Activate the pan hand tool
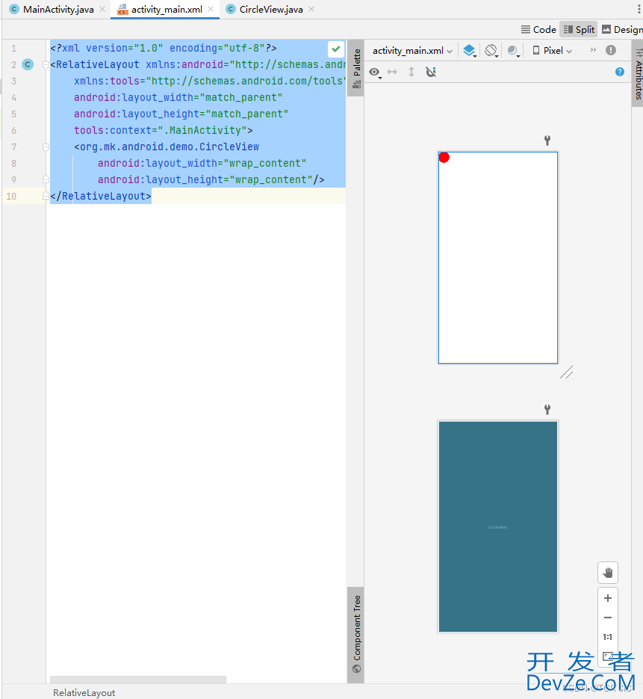Image resolution: width=643 pixels, height=699 pixels. [607, 573]
